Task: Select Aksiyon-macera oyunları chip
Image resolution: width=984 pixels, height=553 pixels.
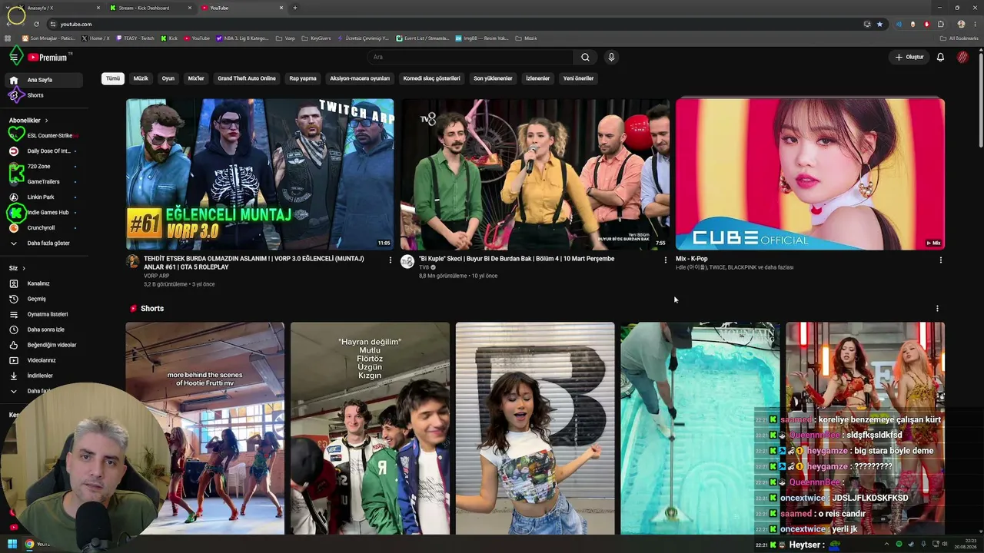Action: pos(360,78)
